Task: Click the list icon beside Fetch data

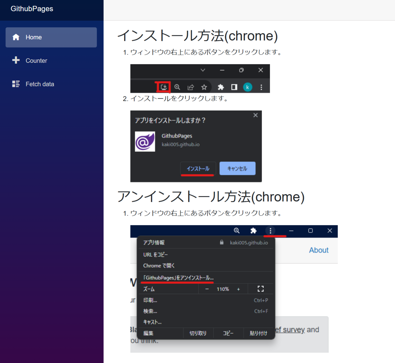Action: [x=16, y=84]
